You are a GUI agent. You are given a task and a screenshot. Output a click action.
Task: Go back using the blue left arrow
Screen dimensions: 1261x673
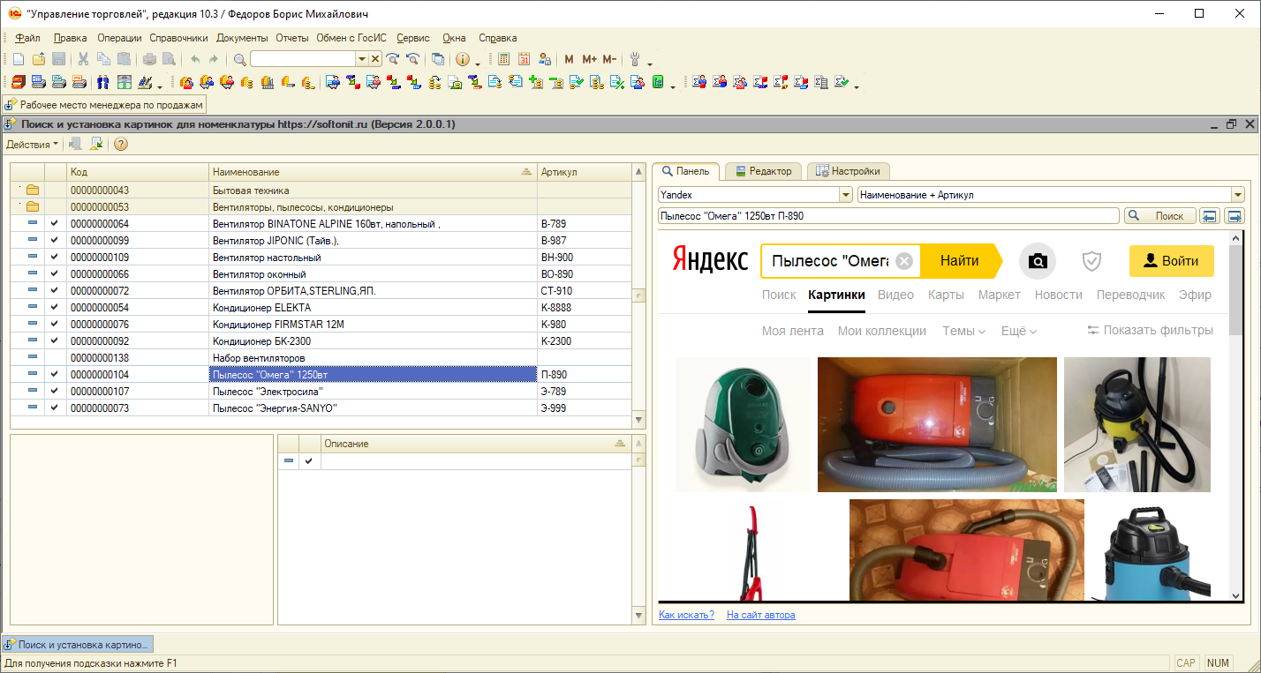tap(1211, 216)
